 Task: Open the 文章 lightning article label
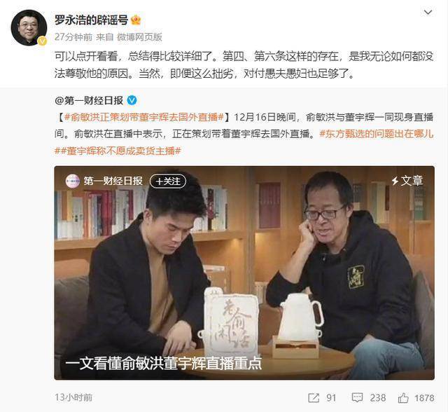407,181
